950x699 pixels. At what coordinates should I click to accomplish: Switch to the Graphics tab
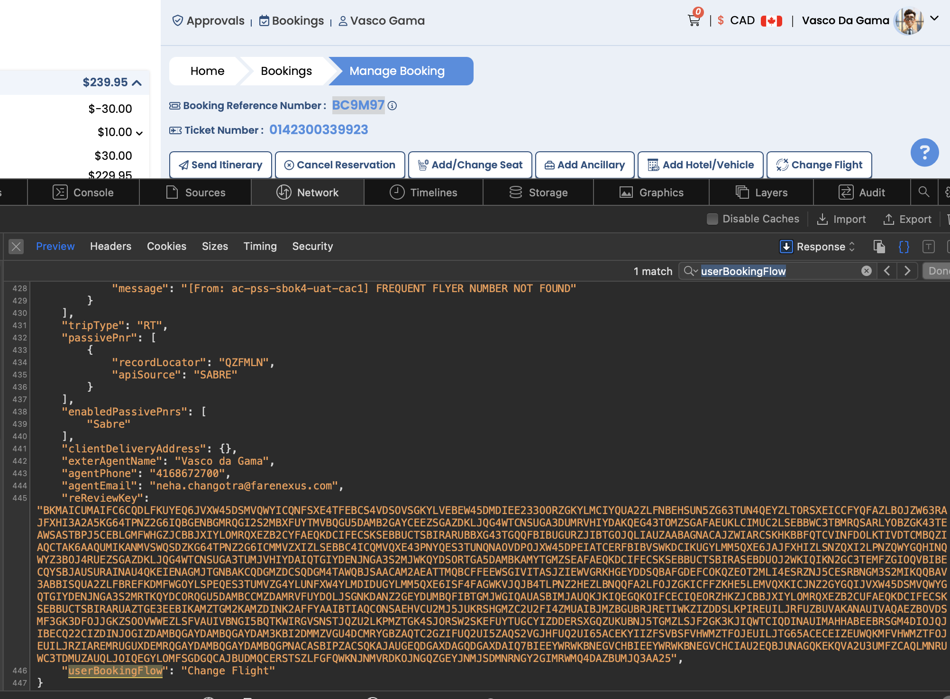click(651, 193)
